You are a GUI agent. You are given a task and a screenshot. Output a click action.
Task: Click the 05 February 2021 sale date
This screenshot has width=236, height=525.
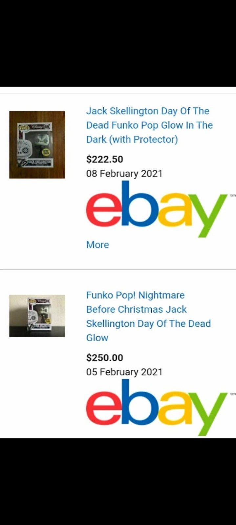[x=124, y=372]
